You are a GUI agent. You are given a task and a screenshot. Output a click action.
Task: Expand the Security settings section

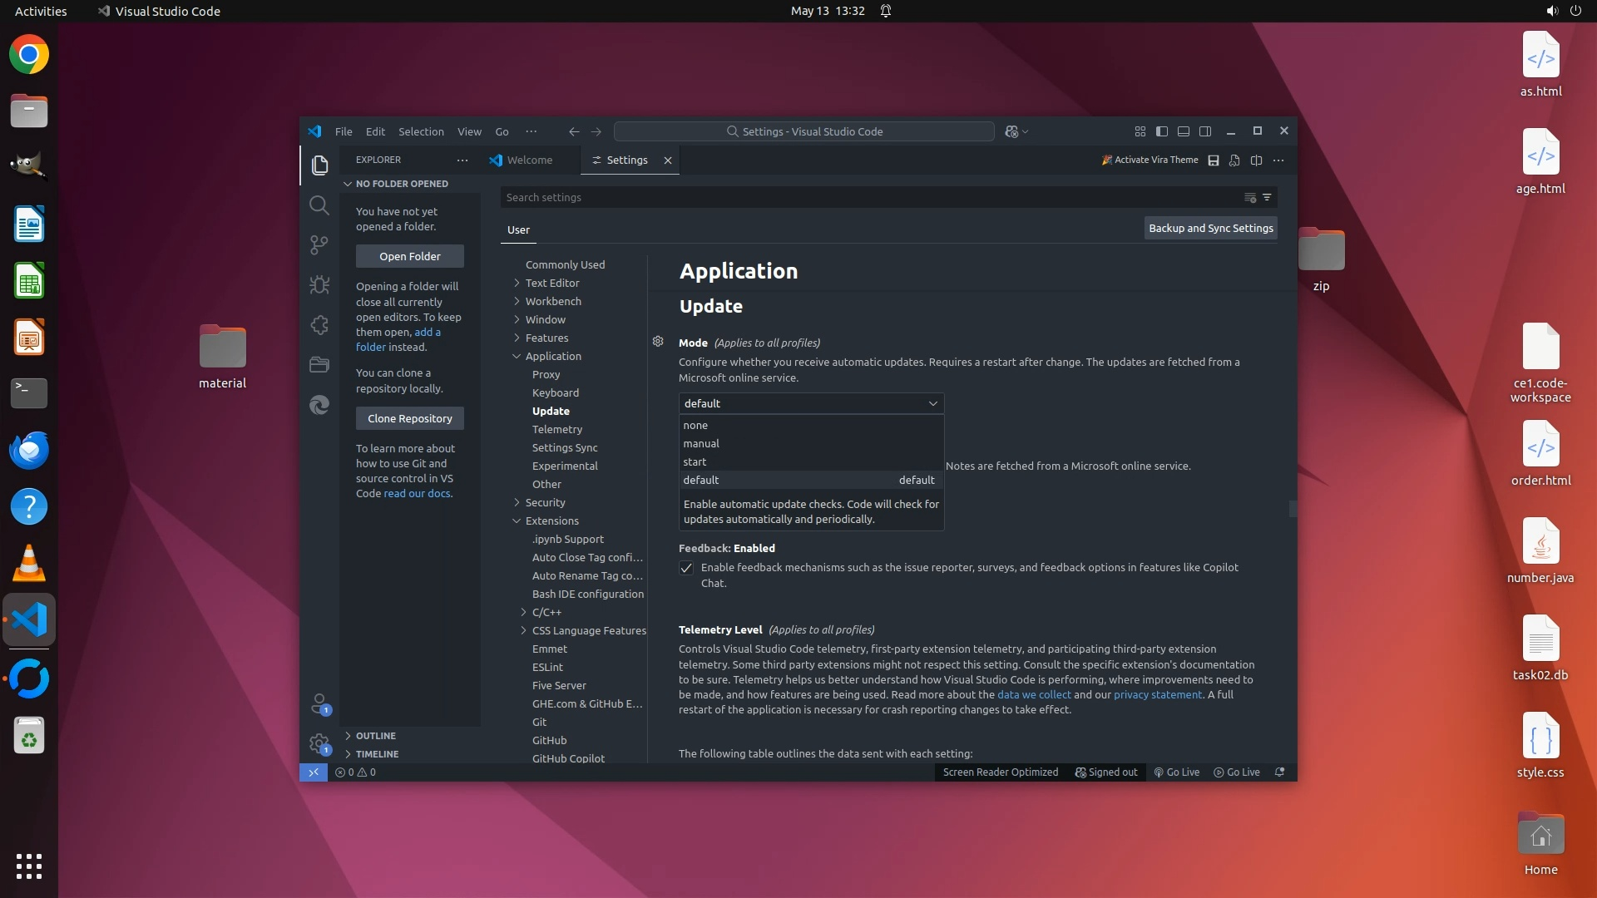tap(545, 503)
